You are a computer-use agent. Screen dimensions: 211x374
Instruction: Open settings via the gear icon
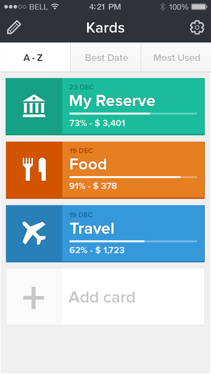click(x=197, y=28)
